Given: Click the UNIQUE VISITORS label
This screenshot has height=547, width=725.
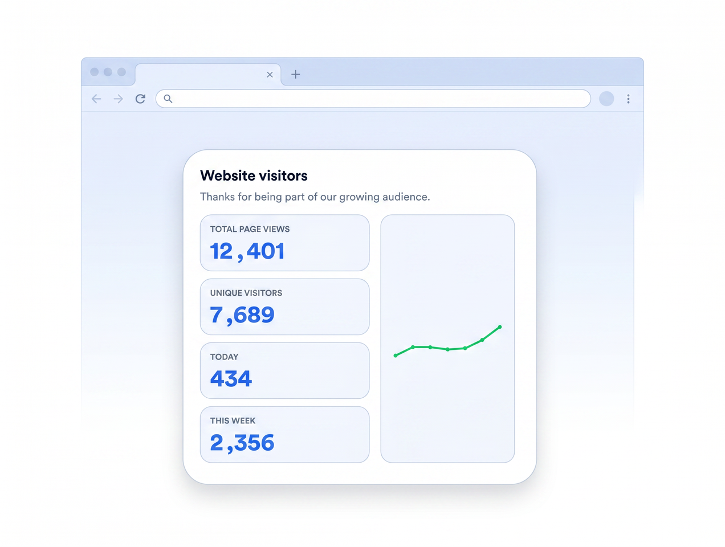Looking at the screenshot, I should click(x=246, y=293).
